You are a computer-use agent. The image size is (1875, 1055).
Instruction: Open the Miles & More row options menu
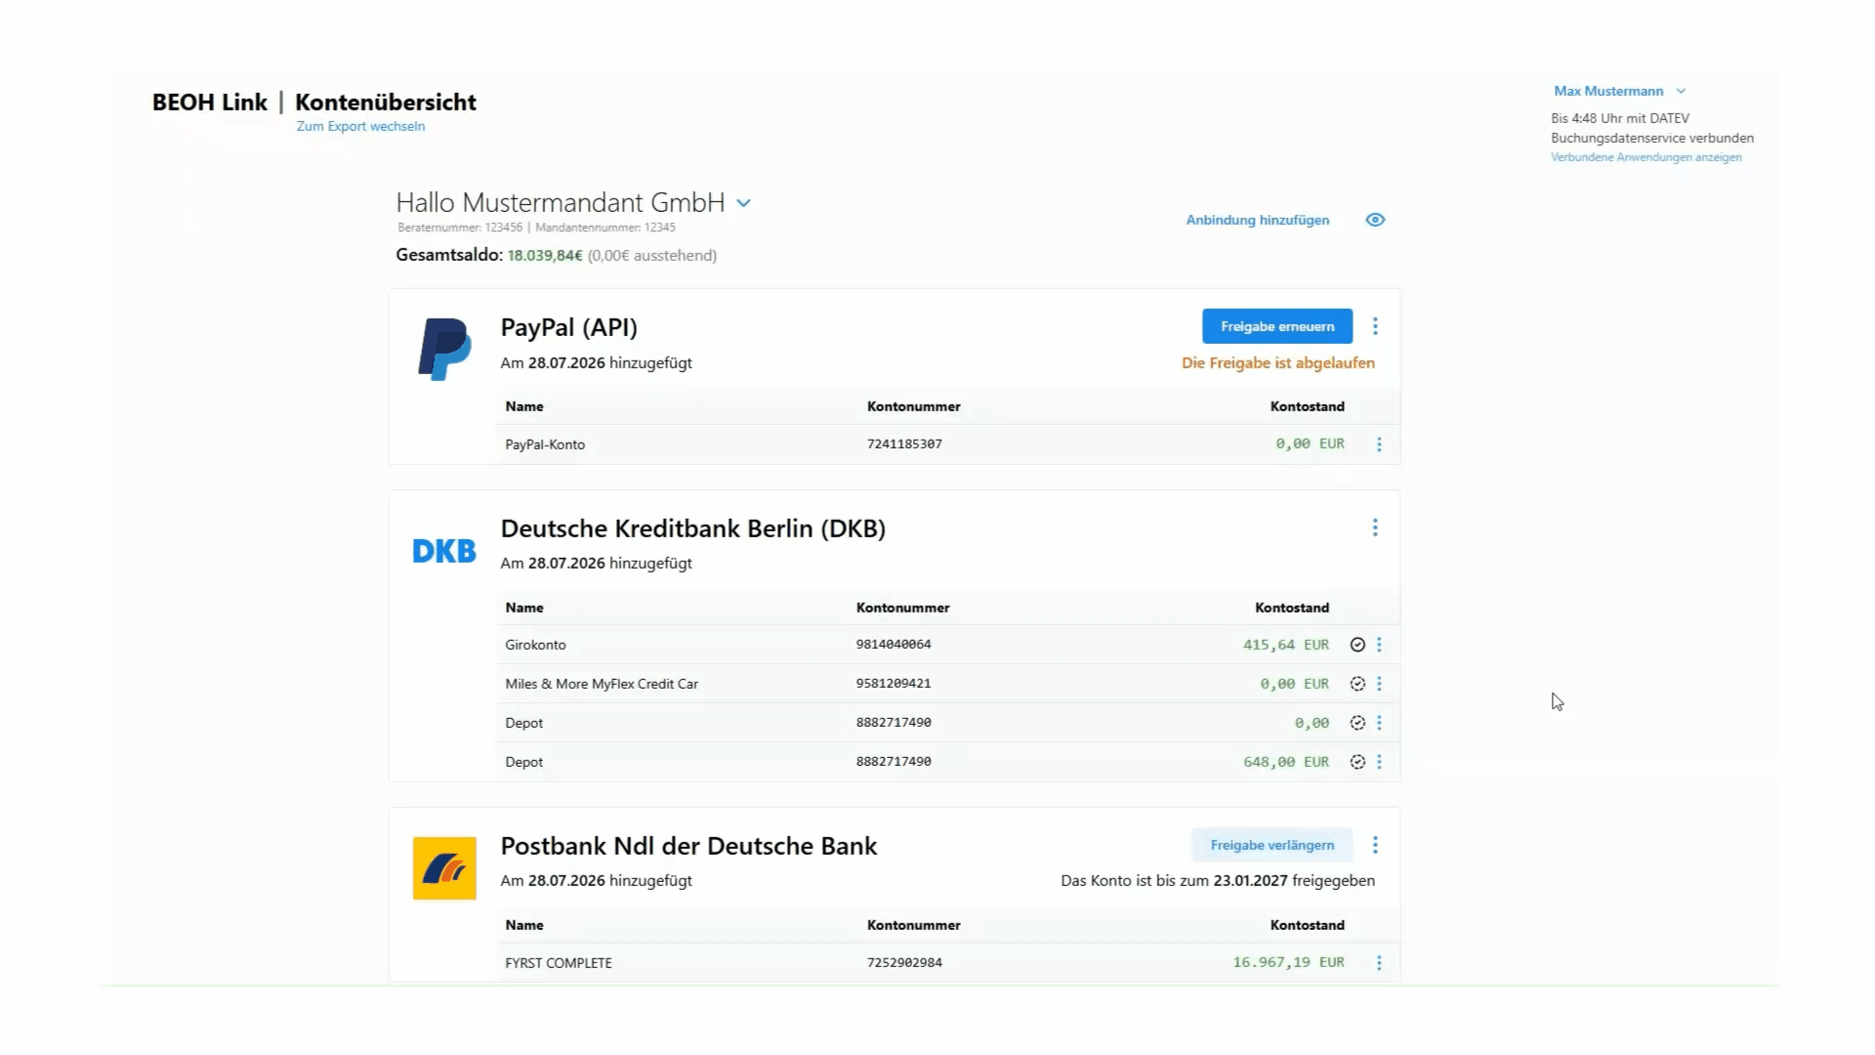[1379, 684]
